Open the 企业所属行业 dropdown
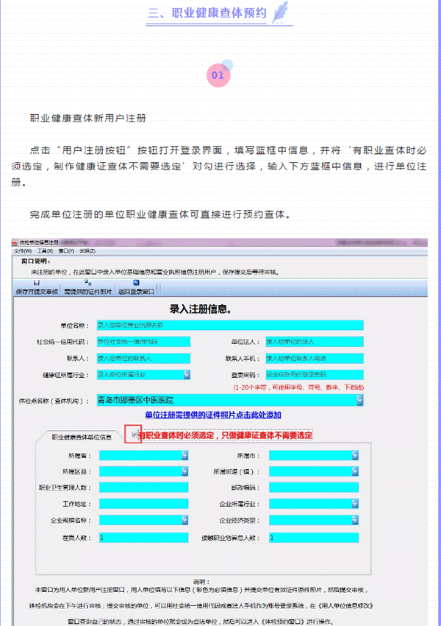Image resolution: width=441 pixels, height=626 pixels. click(354, 504)
